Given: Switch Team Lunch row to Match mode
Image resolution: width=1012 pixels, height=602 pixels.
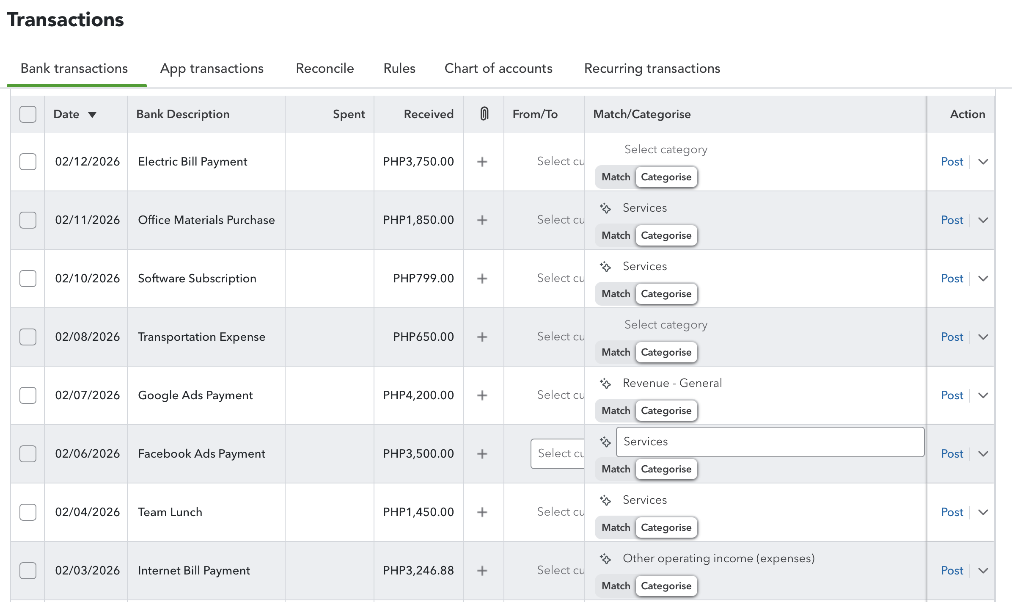Looking at the screenshot, I should pyautogui.click(x=616, y=527).
